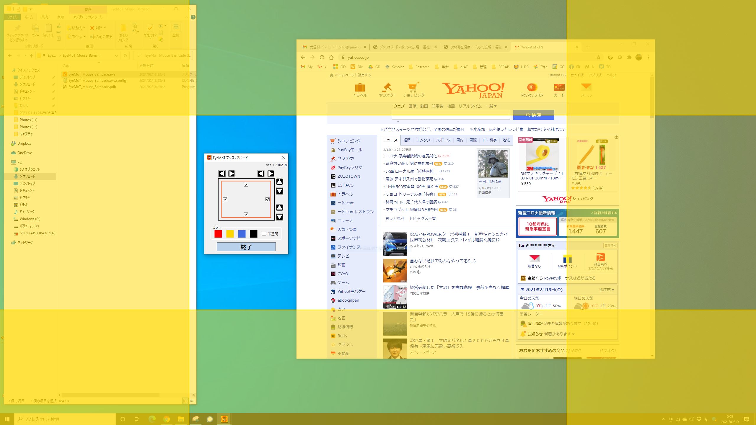Image resolution: width=756 pixels, height=425 pixels.
Task: Click right-pointing arrow in the right arrow pair of EyeMoT
Action: (x=271, y=174)
